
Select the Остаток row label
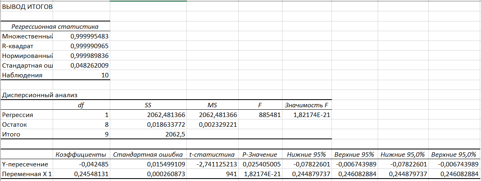27,125
